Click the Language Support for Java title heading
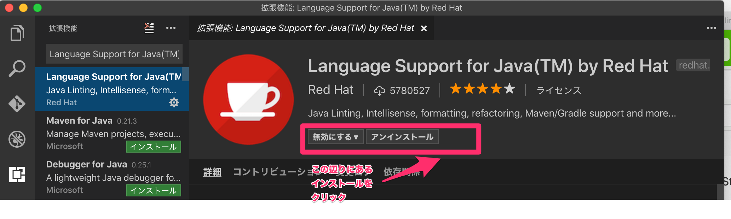 [x=488, y=66]
